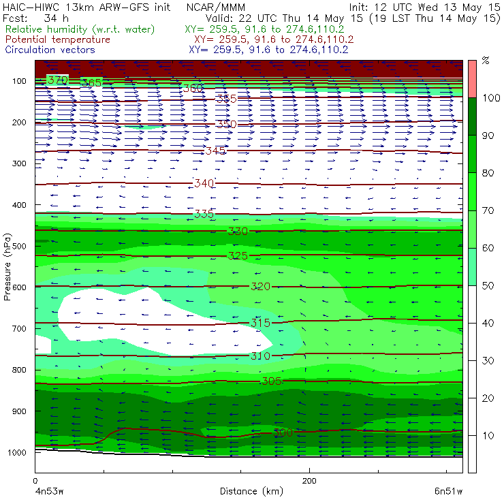Click the '6n51w' end coordinate label
The height and width of the screenshot is (504, 504).
448,491
